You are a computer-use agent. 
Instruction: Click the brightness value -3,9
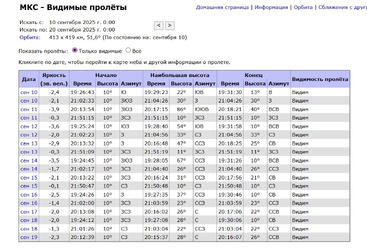tap(54, 109)
